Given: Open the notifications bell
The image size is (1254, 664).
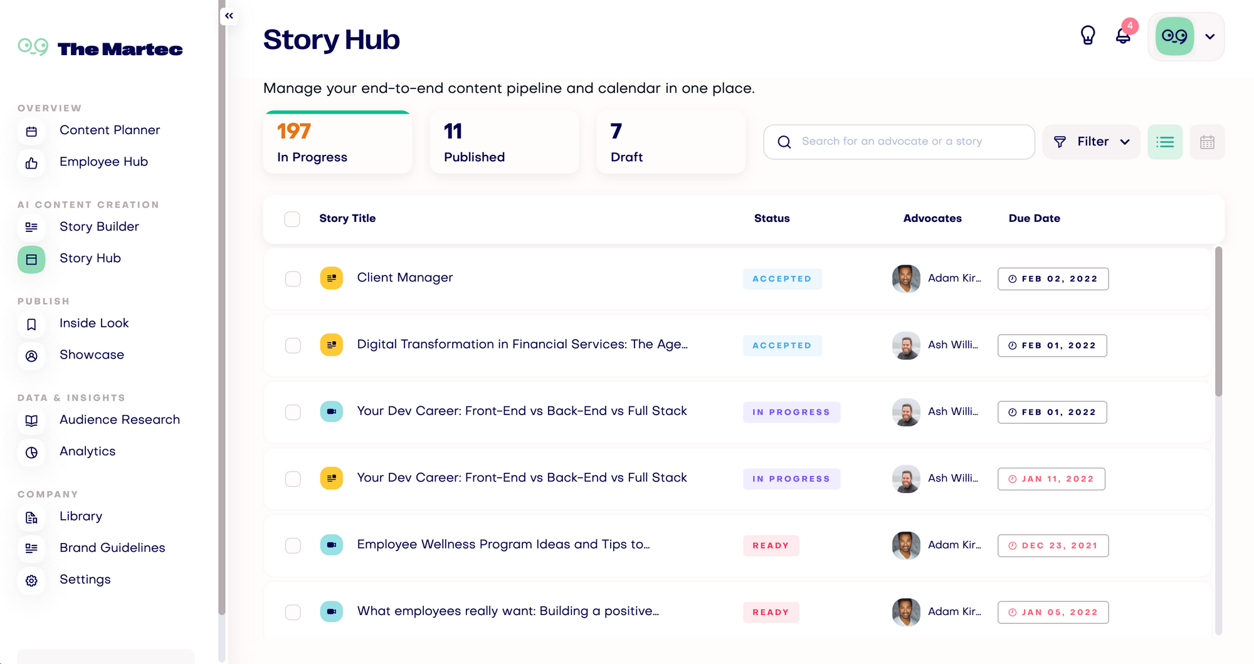Looking at the screenshot, I should (1123, 36).
